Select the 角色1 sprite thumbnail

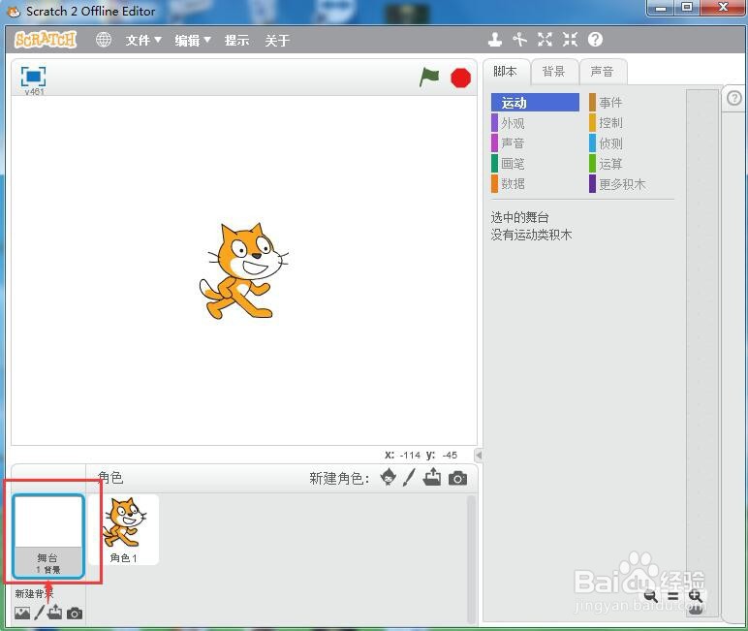click(124, 530)
